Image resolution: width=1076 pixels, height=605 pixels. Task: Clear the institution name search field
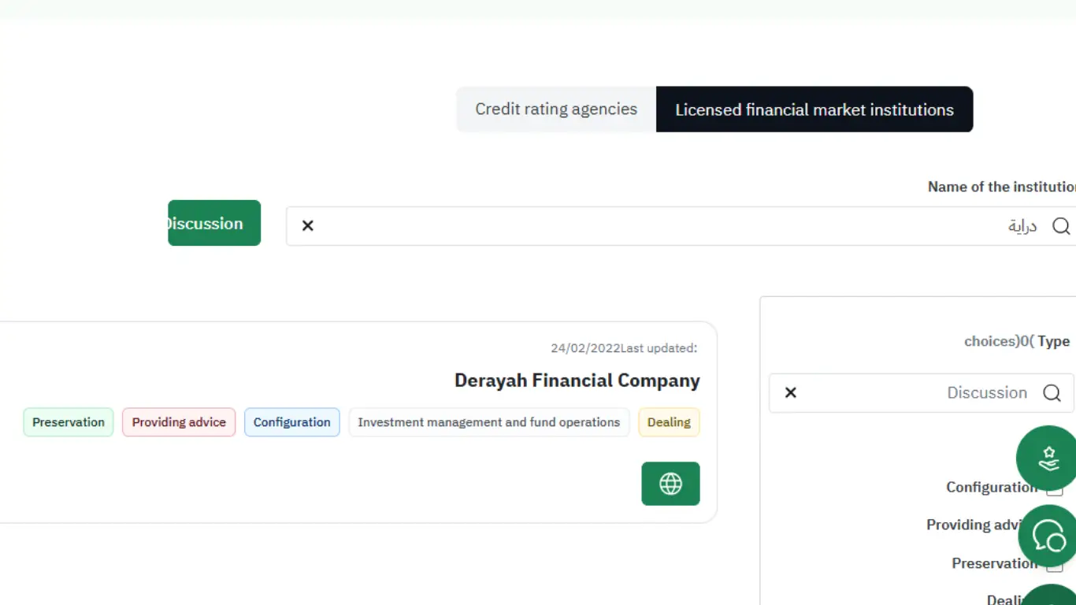click(308, 226)
